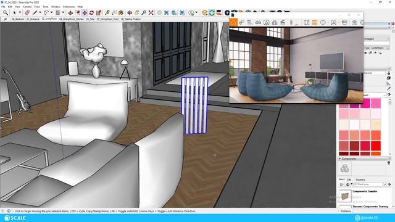Pick the Tape Measure tool

click(x=107, y=12)
